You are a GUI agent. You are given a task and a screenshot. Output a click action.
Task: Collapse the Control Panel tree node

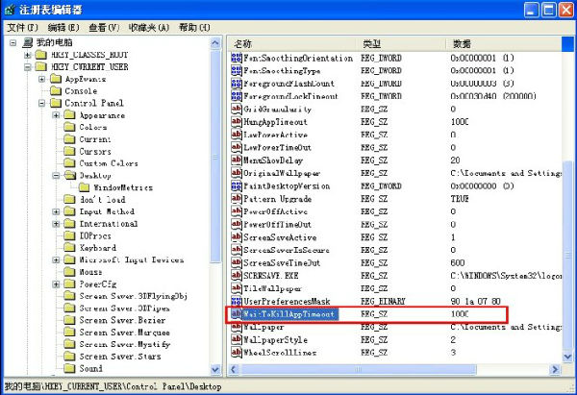[42, 103]
